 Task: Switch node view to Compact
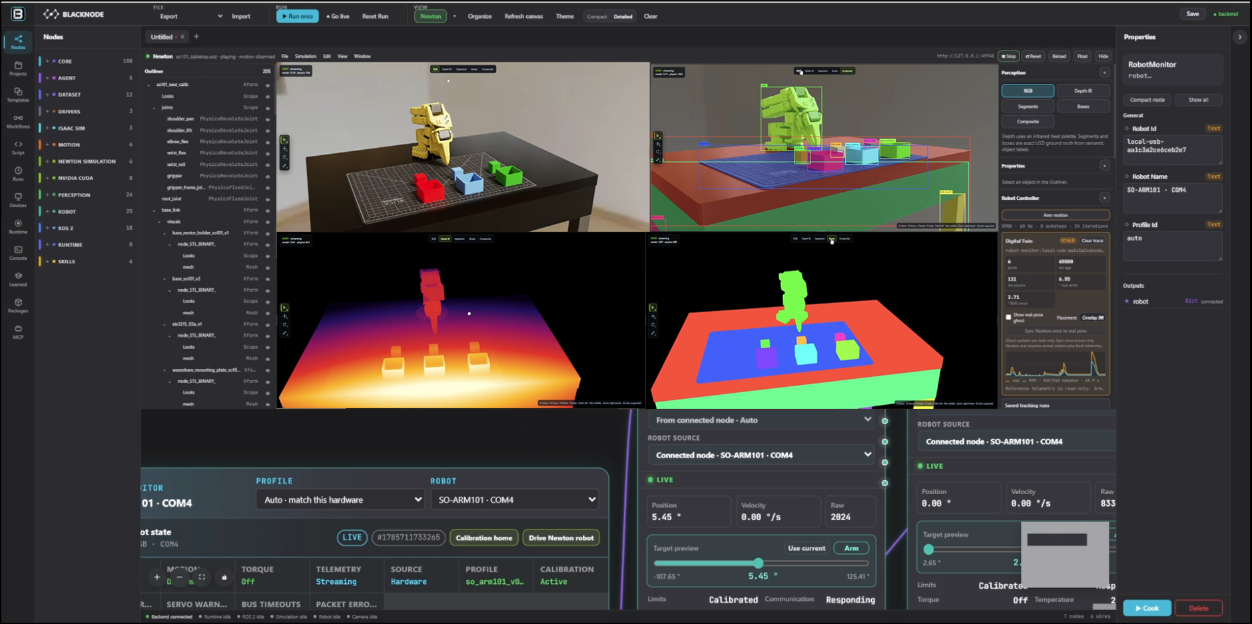(597, 16)
